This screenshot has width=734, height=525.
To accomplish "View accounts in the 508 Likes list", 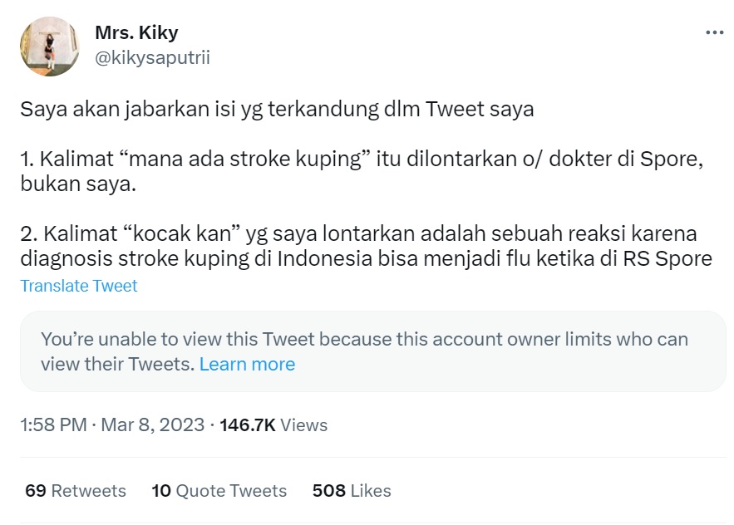I will point(351,491).
